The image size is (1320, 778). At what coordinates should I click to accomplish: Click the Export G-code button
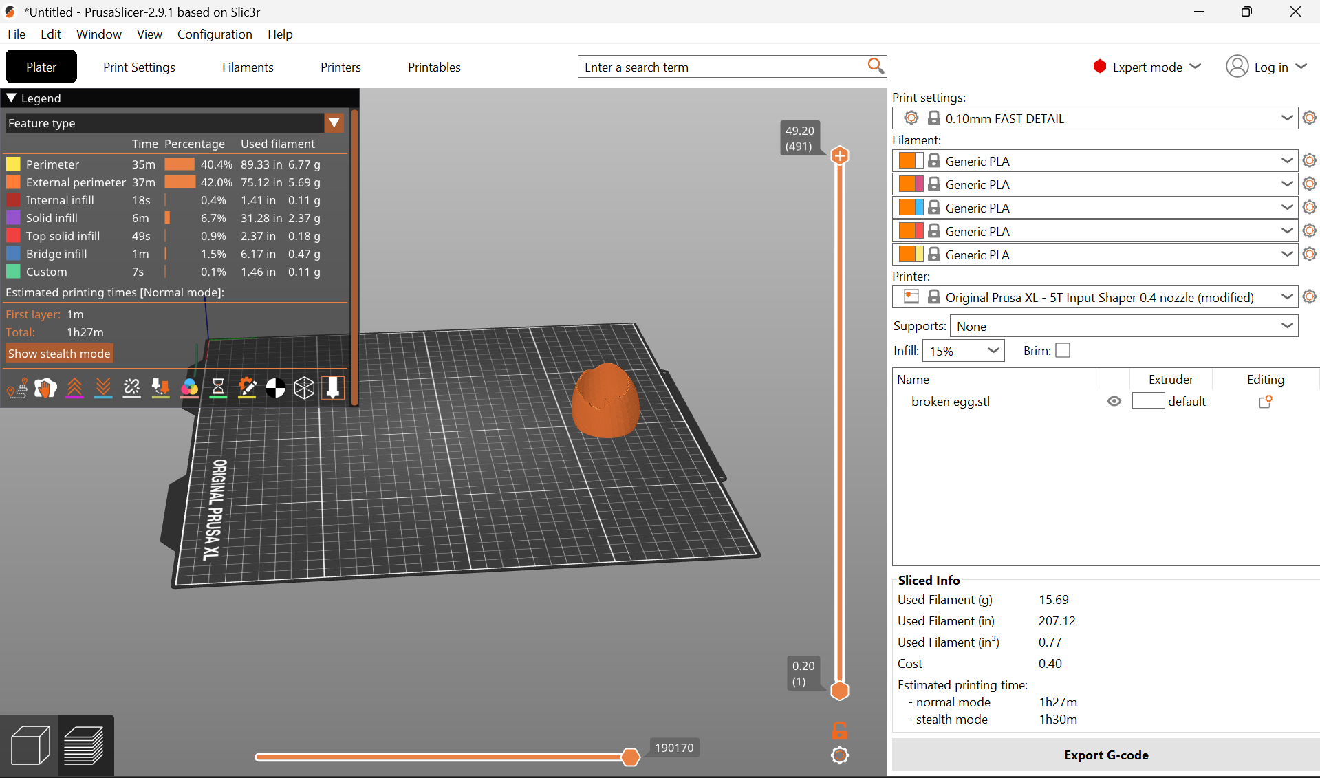coord(1105,755)
